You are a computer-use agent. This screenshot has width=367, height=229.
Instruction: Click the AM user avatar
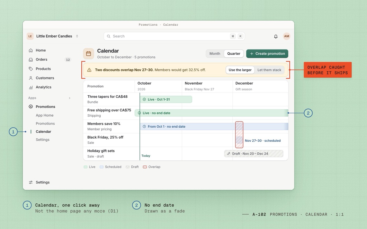click(x=287, y=36)
